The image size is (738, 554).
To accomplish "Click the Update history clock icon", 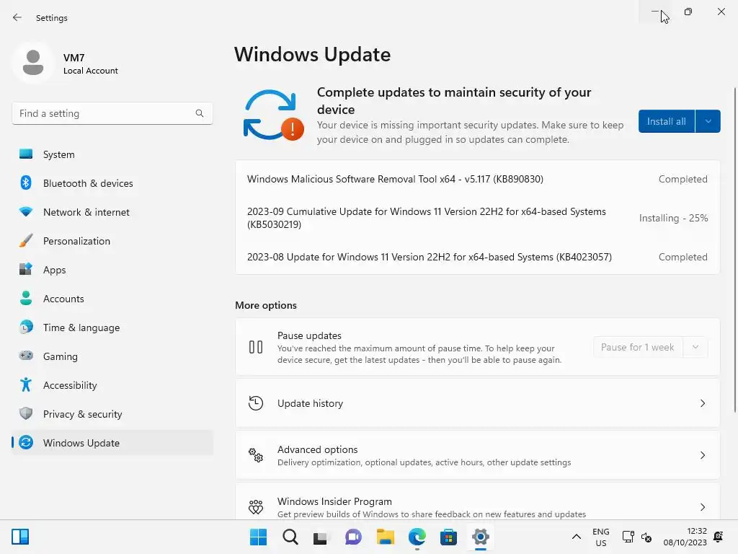I will click(256, 403).
